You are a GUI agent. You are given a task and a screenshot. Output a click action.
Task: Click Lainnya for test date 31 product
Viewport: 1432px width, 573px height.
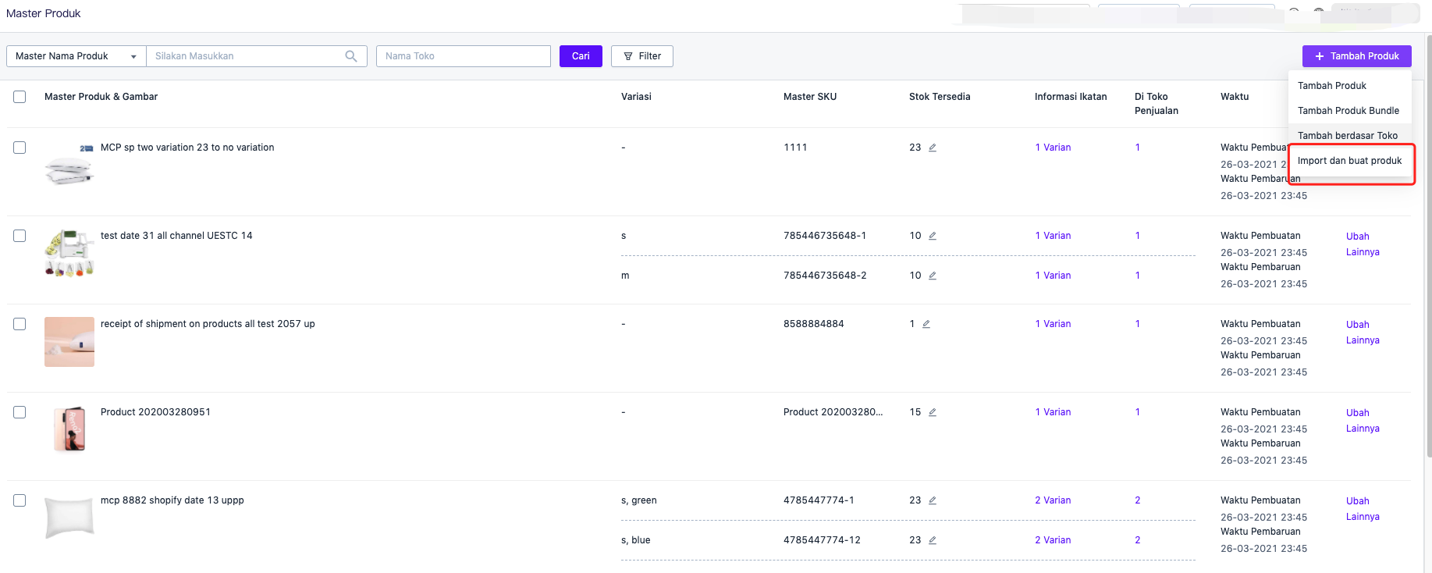1363,252
